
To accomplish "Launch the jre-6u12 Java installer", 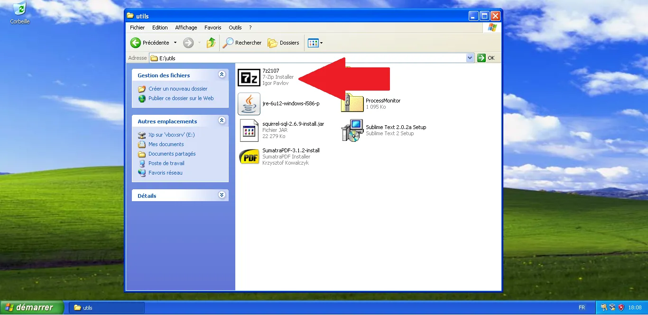I will click(249, 103).
